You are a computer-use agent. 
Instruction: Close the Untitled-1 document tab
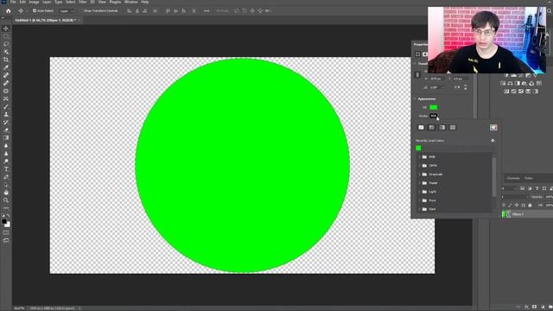(79, 21)
